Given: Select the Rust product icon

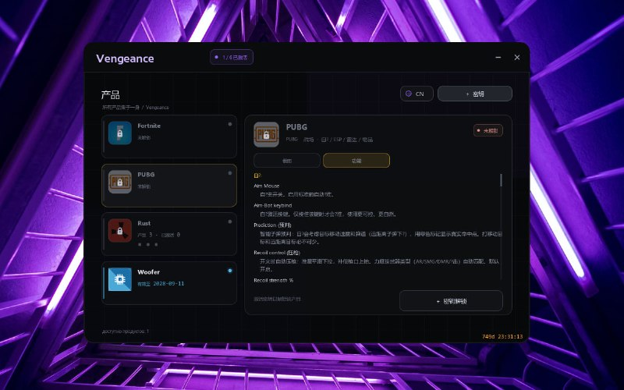Looking at the screenshot, I should coord(120,231).
